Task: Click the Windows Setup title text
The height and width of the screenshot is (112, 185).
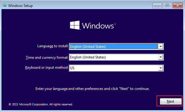Action: click(20, 6)
